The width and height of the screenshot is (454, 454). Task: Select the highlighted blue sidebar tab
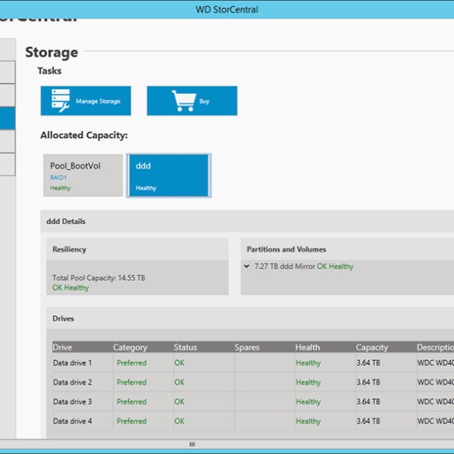click(x=8, y=118)
